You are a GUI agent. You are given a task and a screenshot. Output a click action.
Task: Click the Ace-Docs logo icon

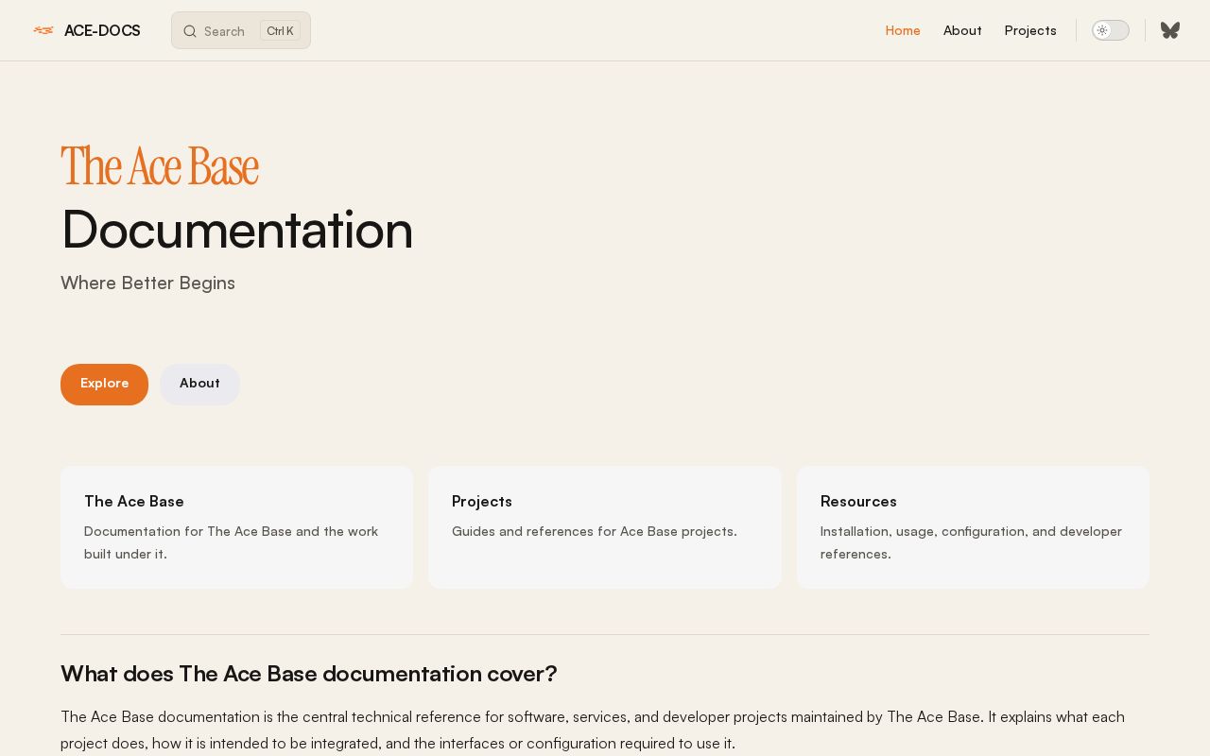click(43, 30)
